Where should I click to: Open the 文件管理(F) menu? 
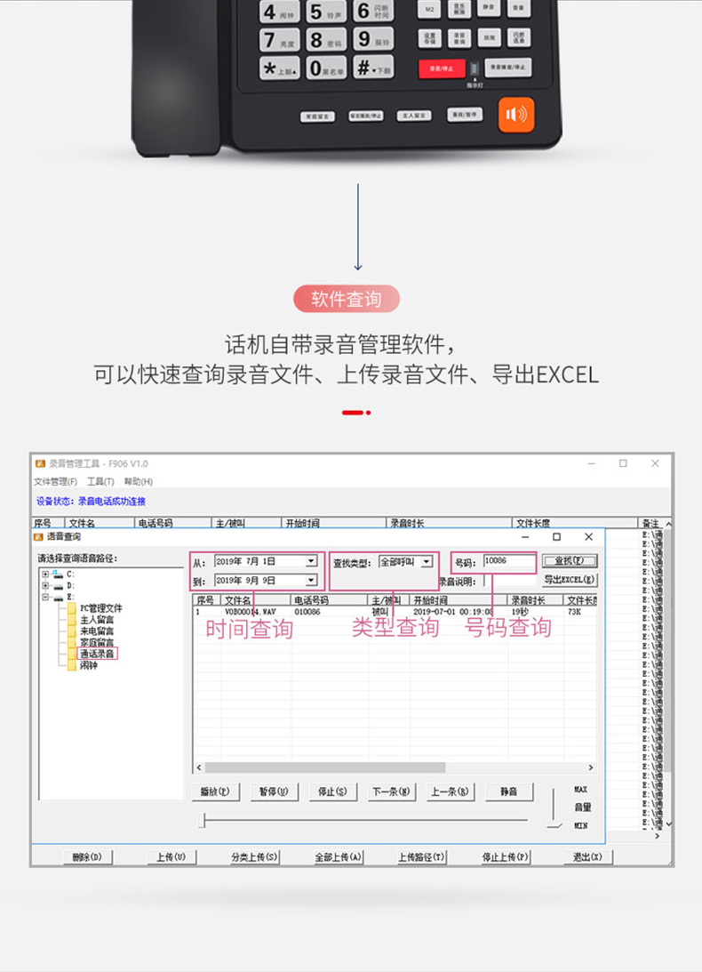[56, 482]
